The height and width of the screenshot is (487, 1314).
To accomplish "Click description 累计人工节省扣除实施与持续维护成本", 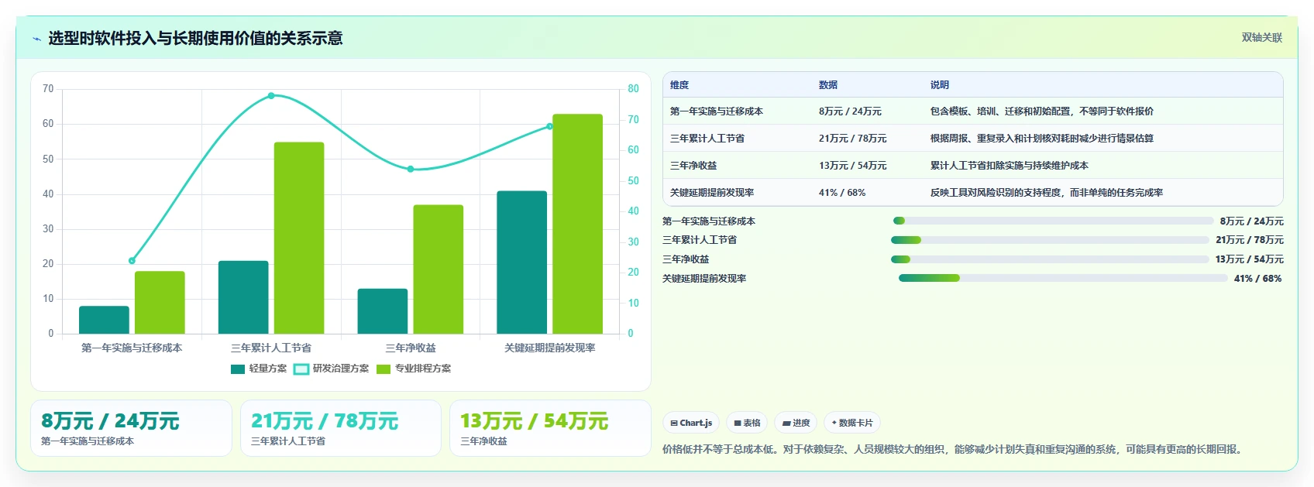I will [x=1010, y=166].
